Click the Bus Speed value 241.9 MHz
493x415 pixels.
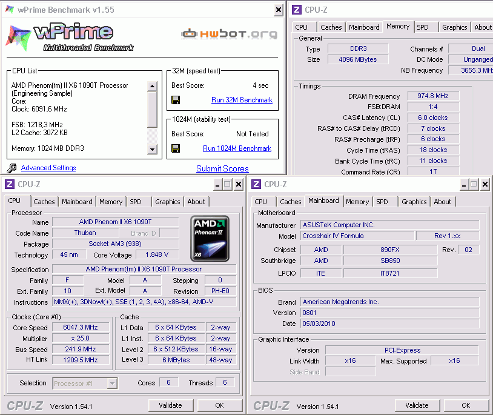click(x=81, y=350)
